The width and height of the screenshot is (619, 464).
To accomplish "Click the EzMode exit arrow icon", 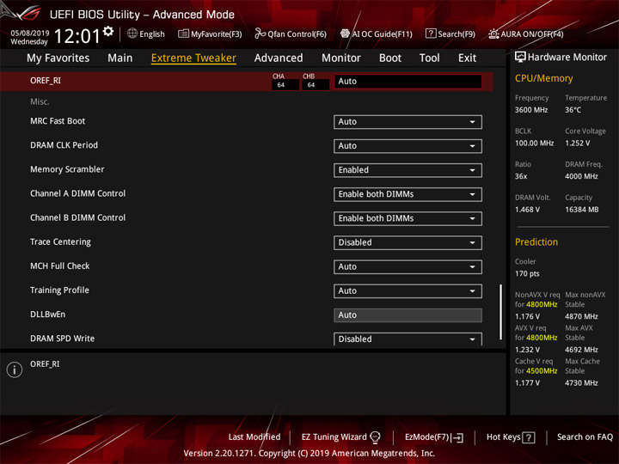I will click(x=458, y=437).
